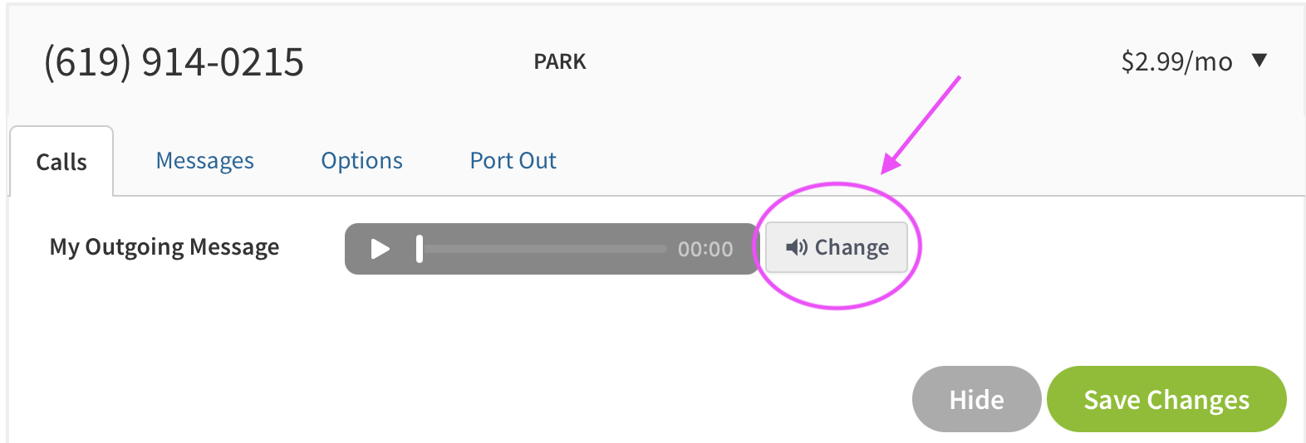This screenshot has height=443, width=1306.
Task: Go to the Options tab
Action: point(361,160)
